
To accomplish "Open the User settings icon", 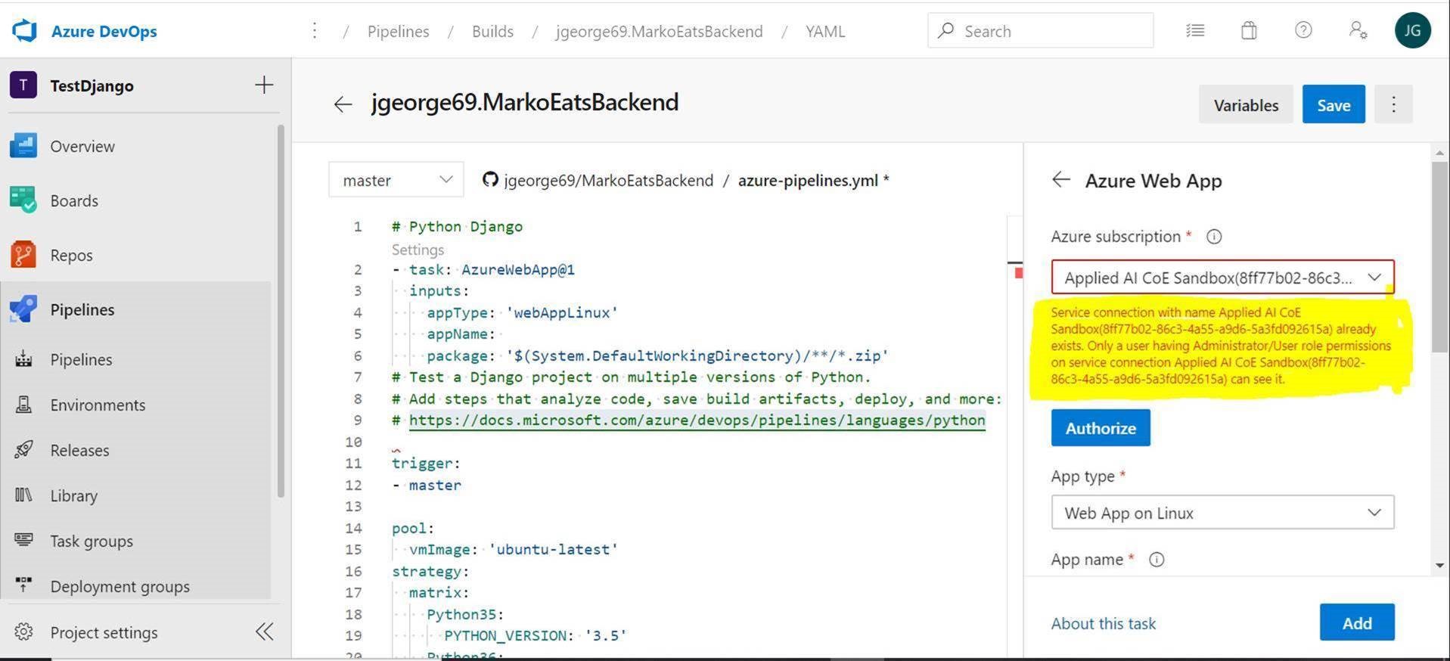I will (1358, 30).
